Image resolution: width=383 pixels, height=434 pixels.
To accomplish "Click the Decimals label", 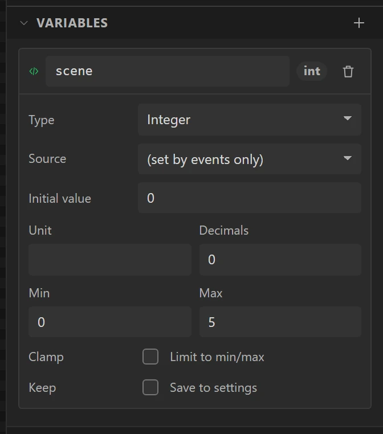I will coord(224,230).
